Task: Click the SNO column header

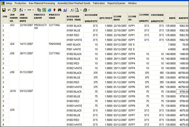Action: [5, 18]
